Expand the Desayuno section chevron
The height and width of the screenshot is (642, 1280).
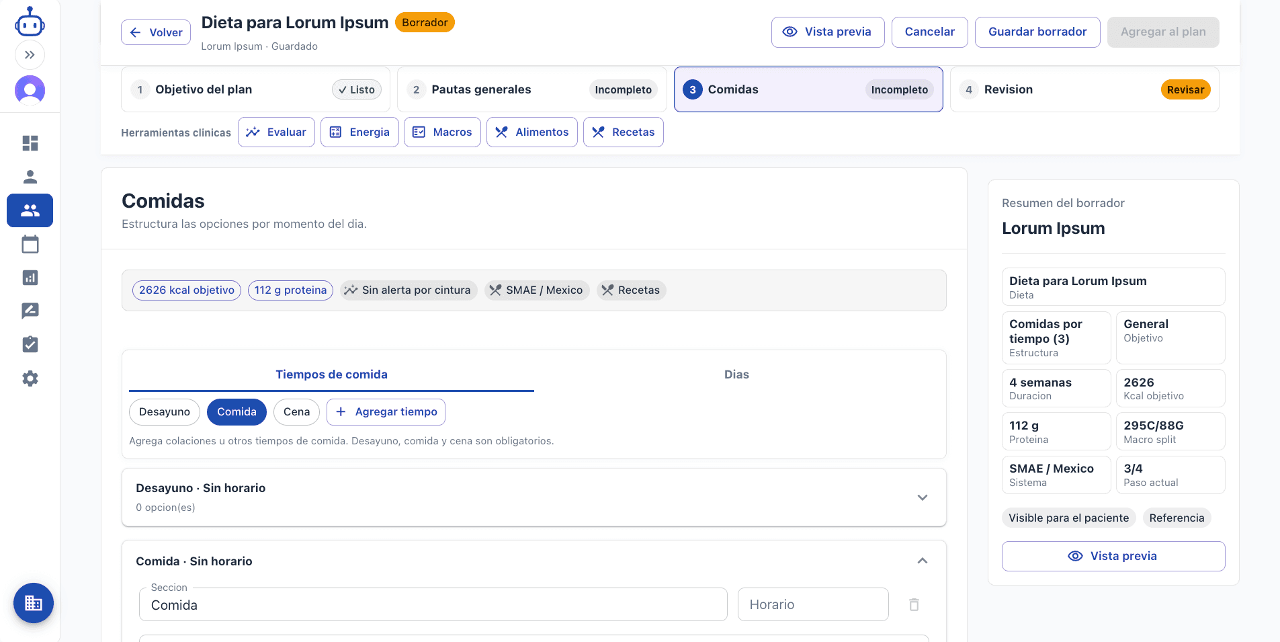(x=923, y=497)
